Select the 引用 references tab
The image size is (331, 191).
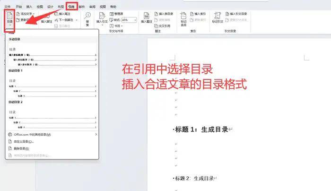[x=71, y=7]
